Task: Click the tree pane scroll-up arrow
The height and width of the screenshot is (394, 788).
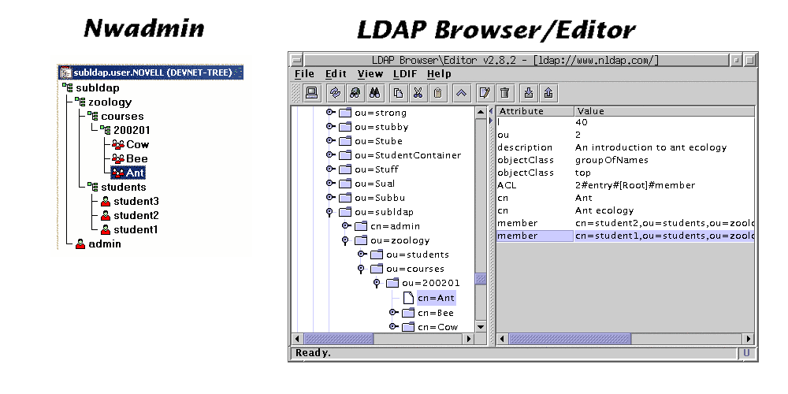Action: click(481, 112)
